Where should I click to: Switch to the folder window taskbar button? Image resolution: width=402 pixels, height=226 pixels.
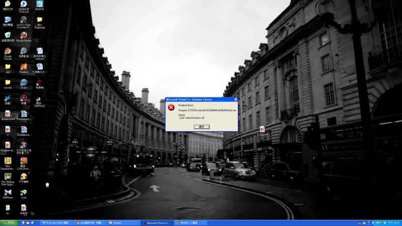click(123, 223)
